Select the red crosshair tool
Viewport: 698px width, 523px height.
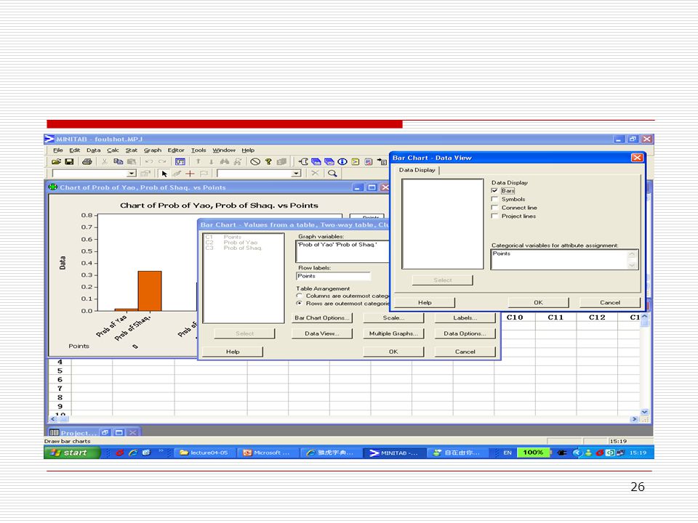pyautogui.click(x=190, y=174)
